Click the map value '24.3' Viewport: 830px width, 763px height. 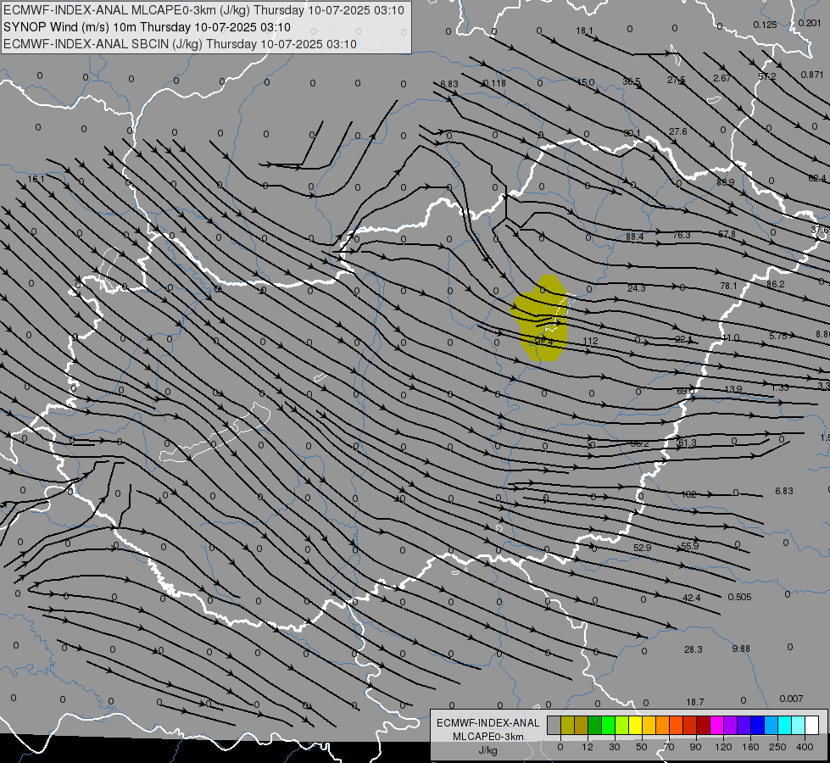pyautogui.click(x=636, y=288)
